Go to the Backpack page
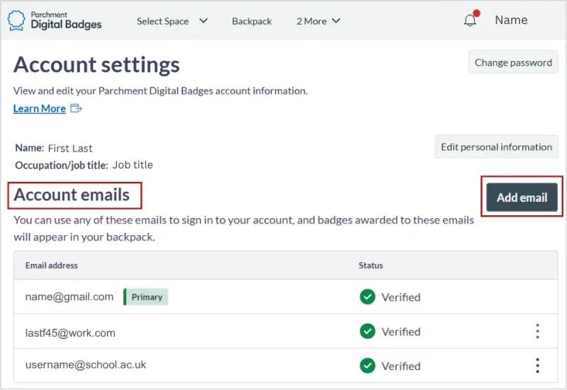Image resolution: width=567 pixels, height=390 pixels. coord(252,21)
